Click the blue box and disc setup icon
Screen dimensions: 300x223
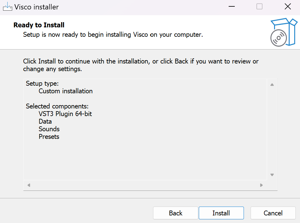(x=283, y=32)
